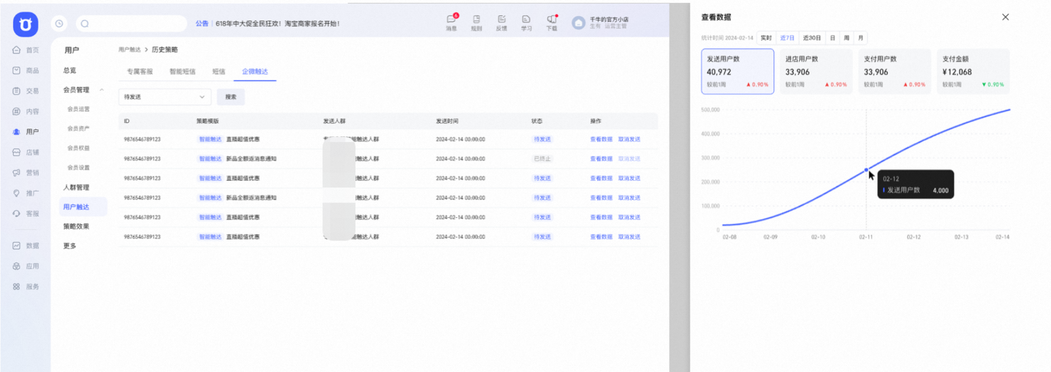Screen dimensions: 1051x372
Task: Click the Qianniu logo icon
Action: point(25,24)
